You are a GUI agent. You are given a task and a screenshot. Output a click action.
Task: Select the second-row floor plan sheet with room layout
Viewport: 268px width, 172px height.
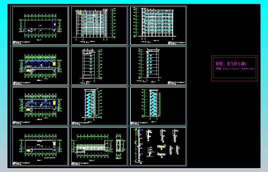pos(40,66)
